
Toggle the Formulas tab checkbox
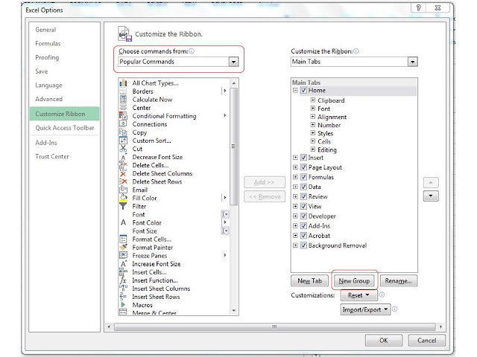pos(303,177)
